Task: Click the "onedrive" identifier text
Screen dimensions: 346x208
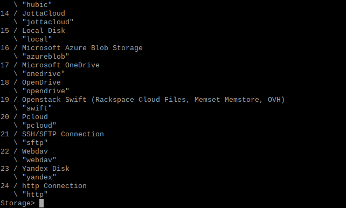Action: 44,74
